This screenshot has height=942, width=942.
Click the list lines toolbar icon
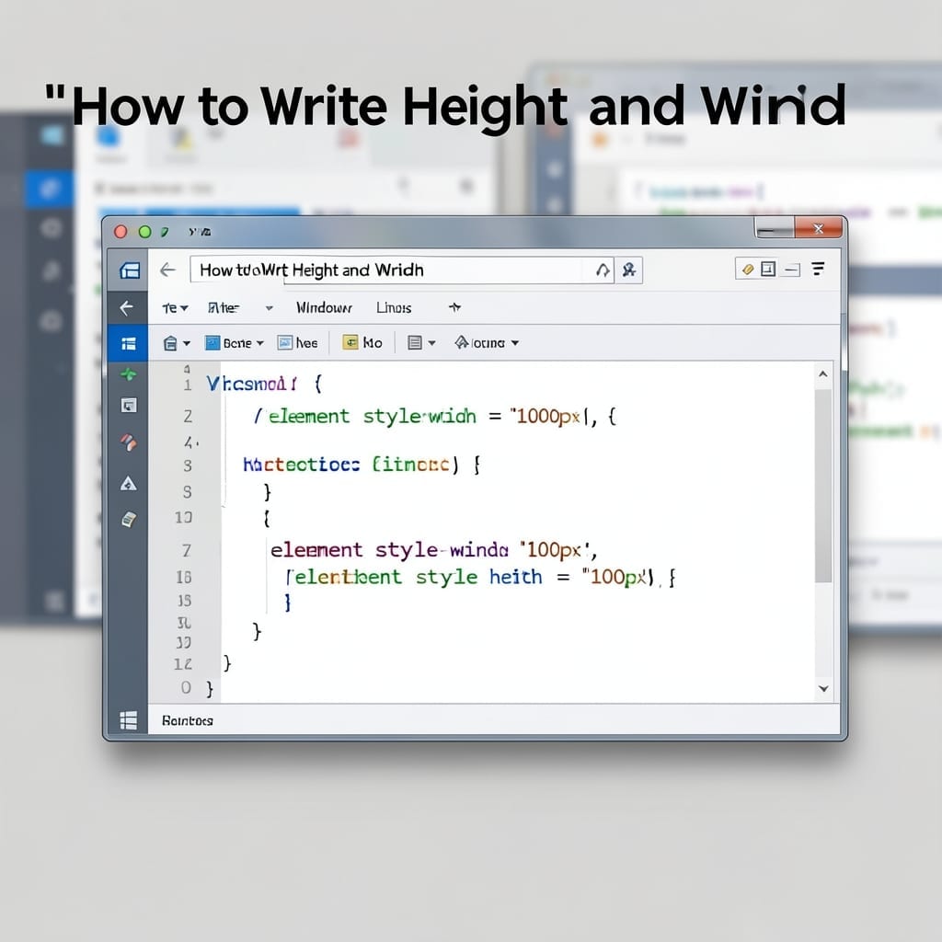(x=415, y=342)
